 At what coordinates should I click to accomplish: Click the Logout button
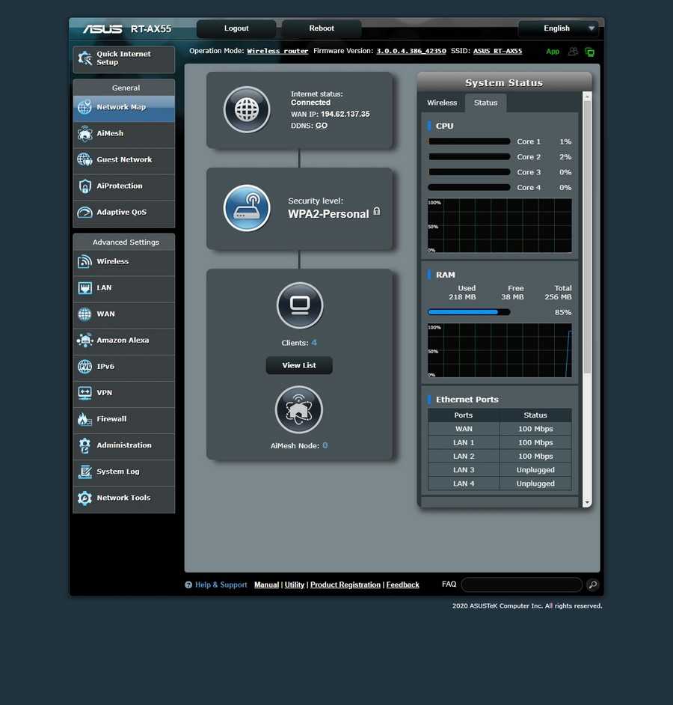click(236, 28)
